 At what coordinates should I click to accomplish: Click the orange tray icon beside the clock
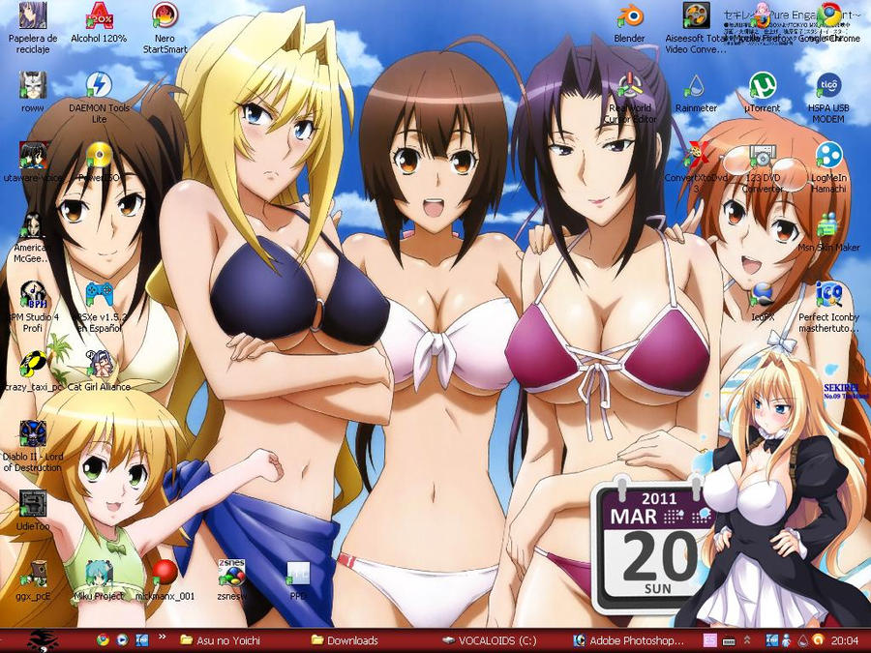(x=818, y=640)
